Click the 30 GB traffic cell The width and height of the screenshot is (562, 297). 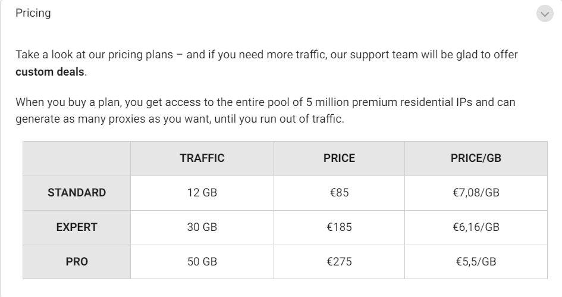click(202, 227)
